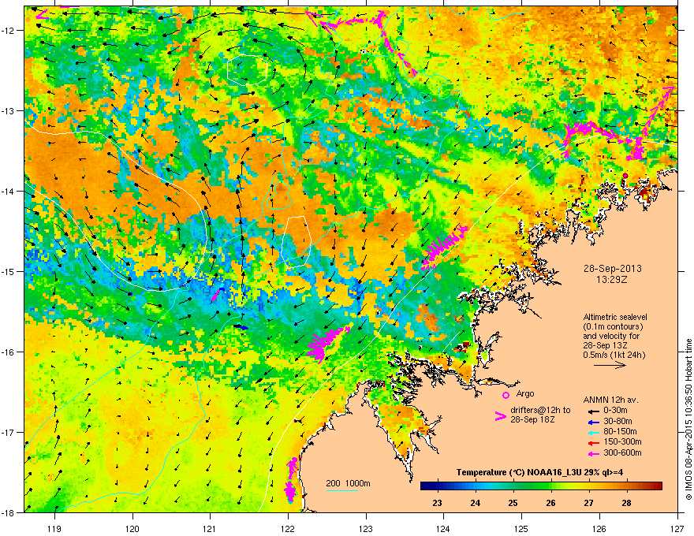Click the magenta drifter track near 122E 17.6S
Image resolution: width=694 pixels, height=536 pixels.
click(291, 479)
